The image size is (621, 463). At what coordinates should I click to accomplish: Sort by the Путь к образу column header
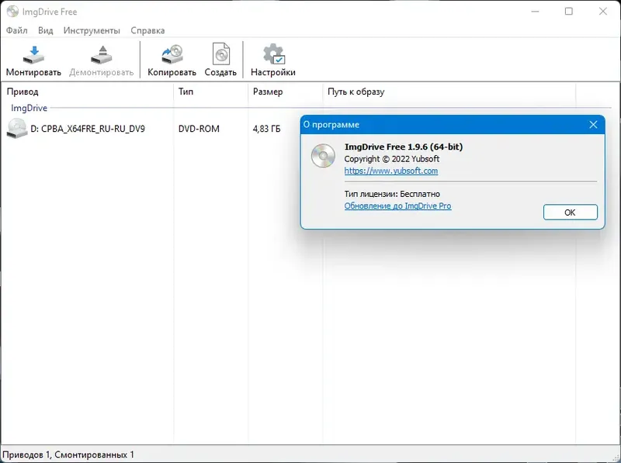tap(449, 92)
